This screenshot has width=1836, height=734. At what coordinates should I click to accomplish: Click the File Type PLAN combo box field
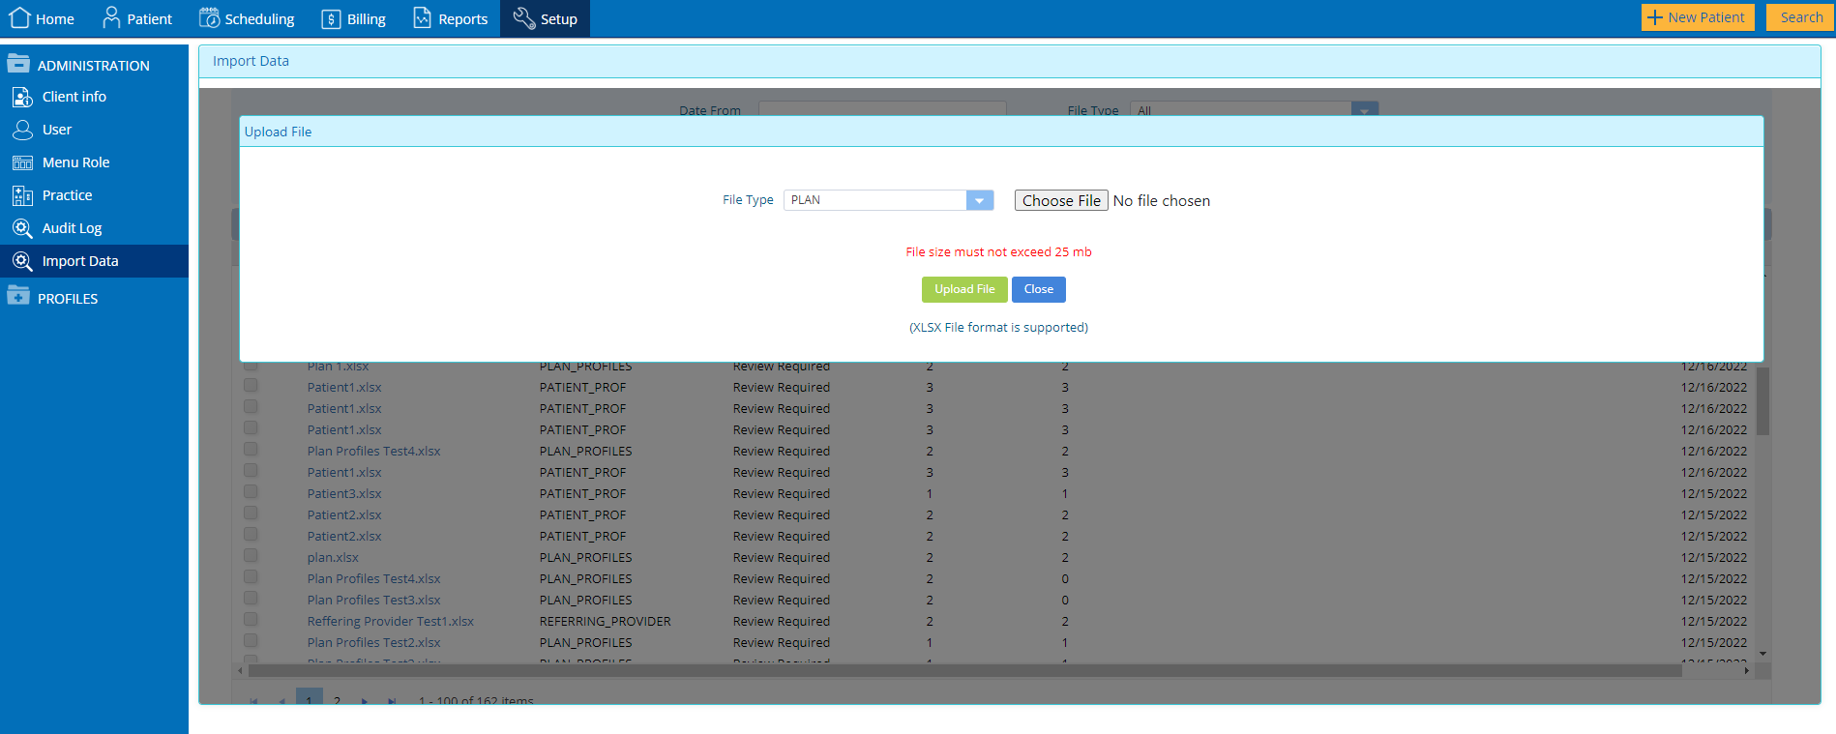(x=889, y=200)
